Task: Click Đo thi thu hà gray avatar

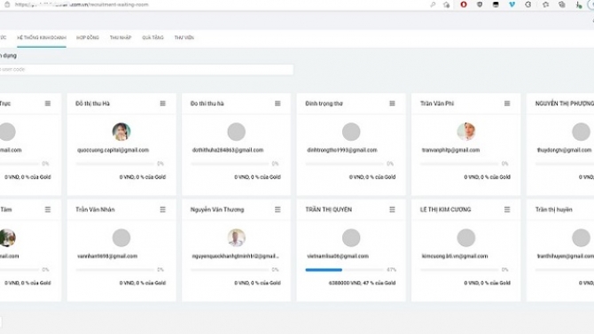Action: [237, 131]
